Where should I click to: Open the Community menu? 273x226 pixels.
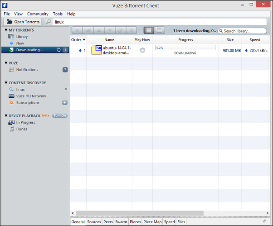[38, 14]
